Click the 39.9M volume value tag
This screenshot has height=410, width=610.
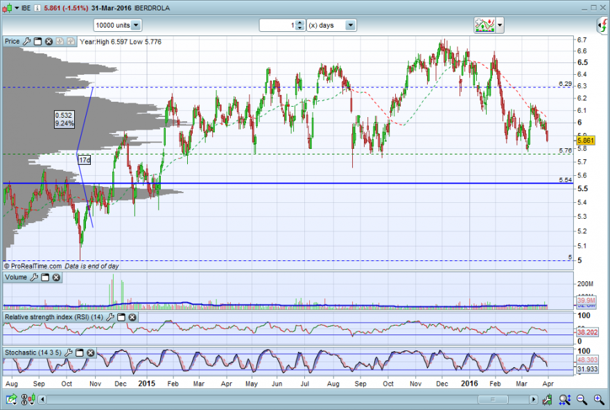pos(586,301)
